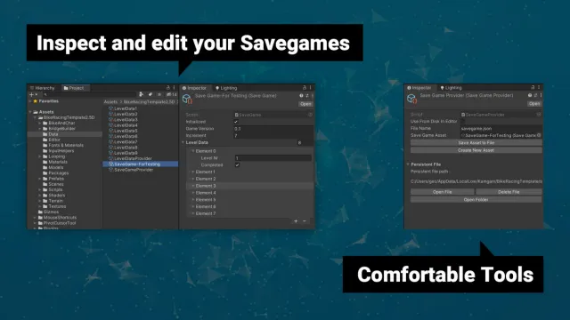This screenshot has width=570, height=320.
Task: Collapse the Persistent File section
Action: (x=408, y=164)
